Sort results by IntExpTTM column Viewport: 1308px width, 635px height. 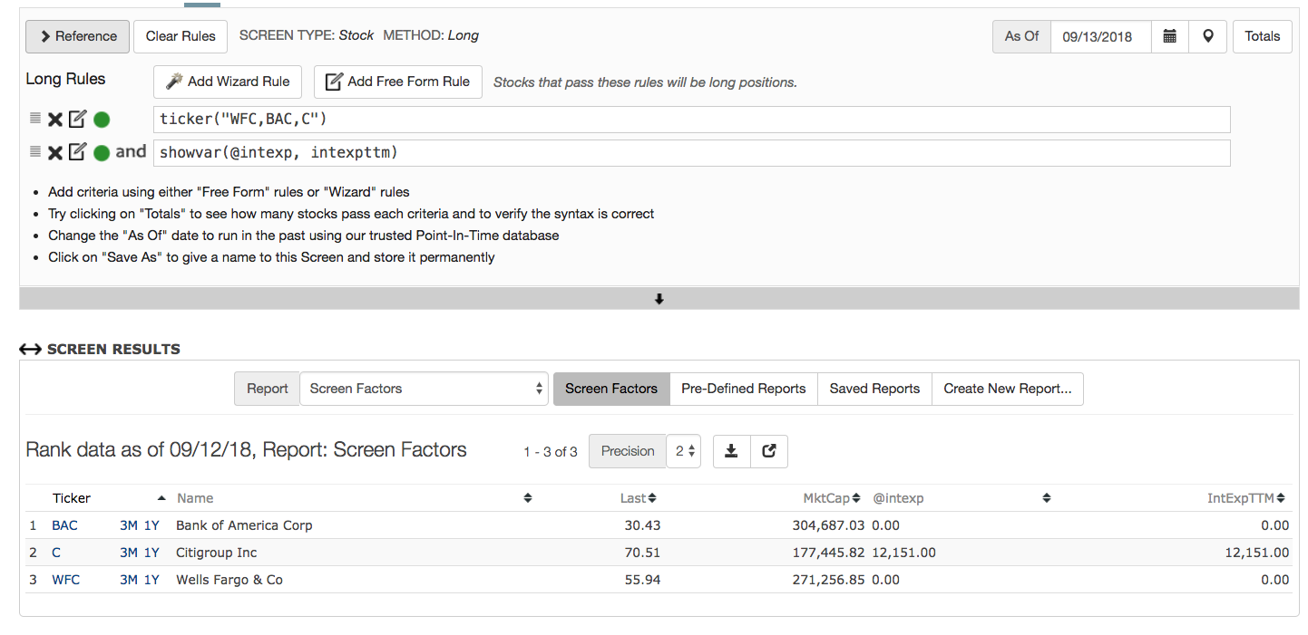click(1246, 498)
